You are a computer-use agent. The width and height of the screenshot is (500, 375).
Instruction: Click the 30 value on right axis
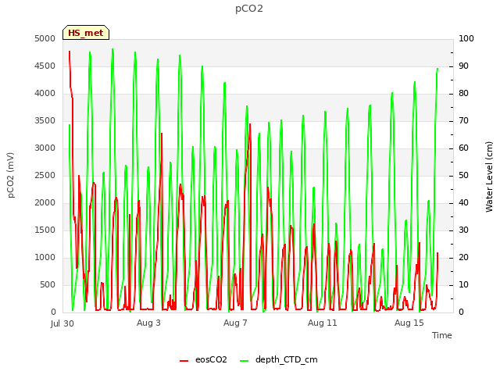463,230
